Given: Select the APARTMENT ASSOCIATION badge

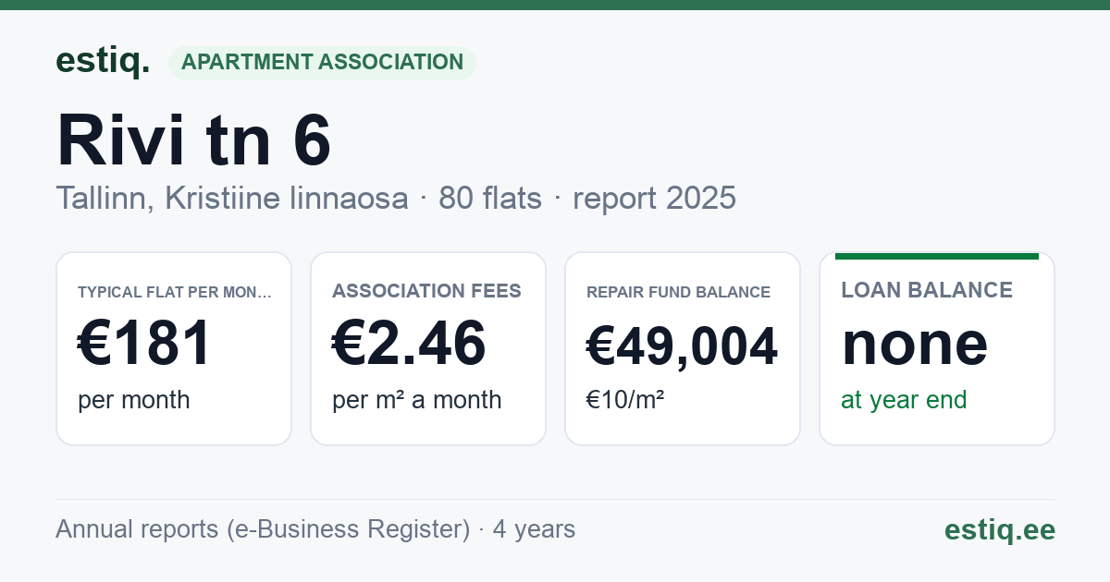Looking at the screenshot, I should pos(322,62).
